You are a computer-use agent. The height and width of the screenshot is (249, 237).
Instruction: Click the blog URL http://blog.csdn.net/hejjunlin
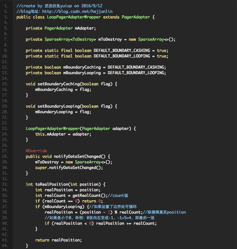(x=77, y=11)
